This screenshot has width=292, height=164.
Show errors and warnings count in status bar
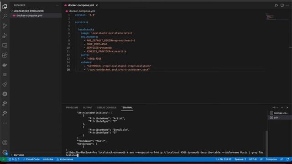[14, 159]
